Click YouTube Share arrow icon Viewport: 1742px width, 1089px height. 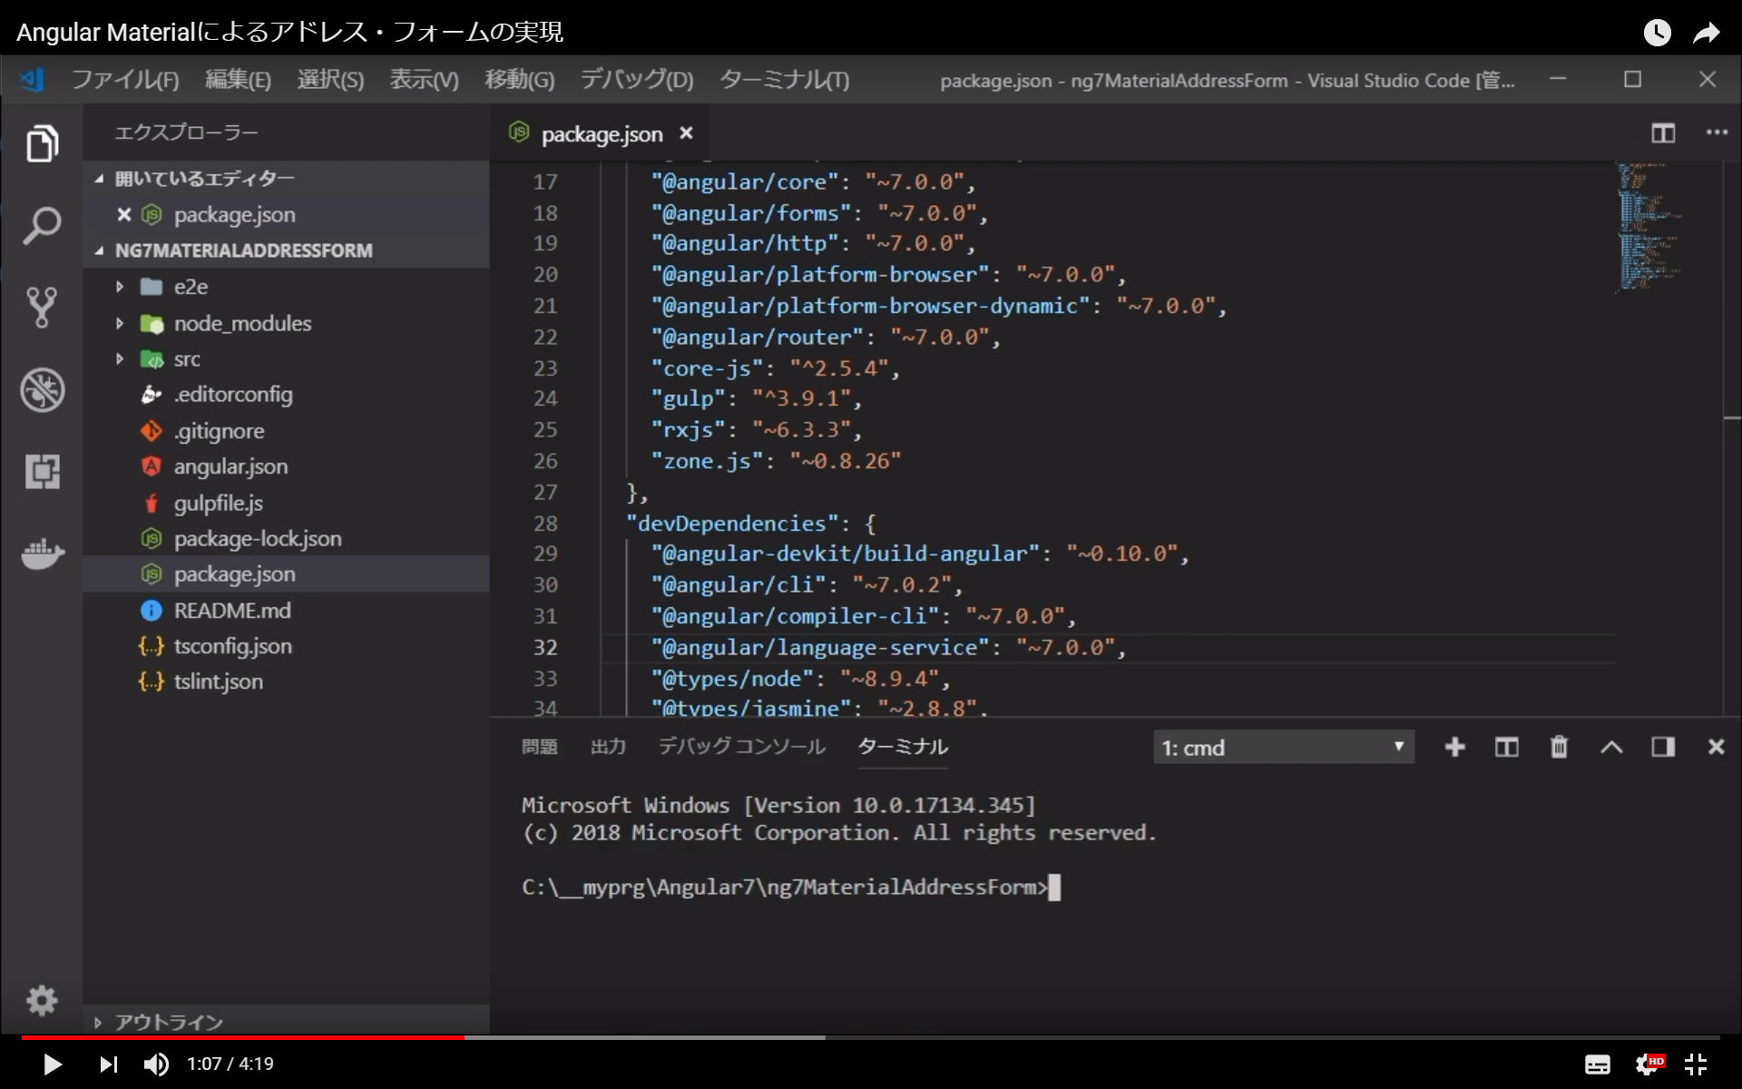[1707, 33]
